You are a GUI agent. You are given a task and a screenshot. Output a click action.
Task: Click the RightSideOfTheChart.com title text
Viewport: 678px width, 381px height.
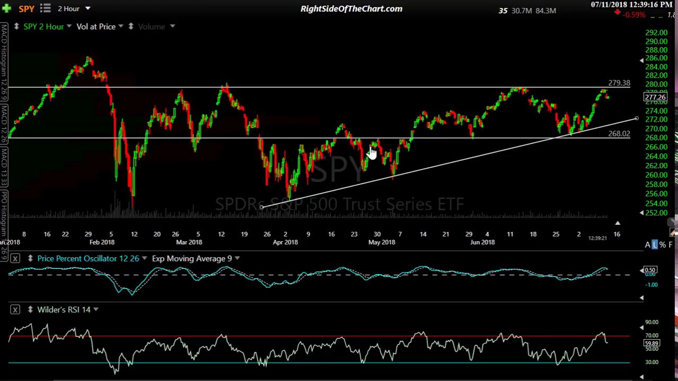pyautogui.click(x=351, y=8)
